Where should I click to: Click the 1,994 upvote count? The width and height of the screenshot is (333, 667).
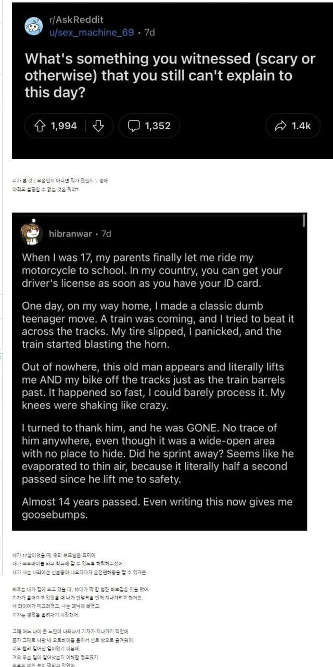pos(63,126)
